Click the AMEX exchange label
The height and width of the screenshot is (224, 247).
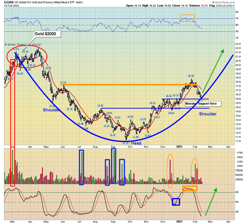point(79,2)
